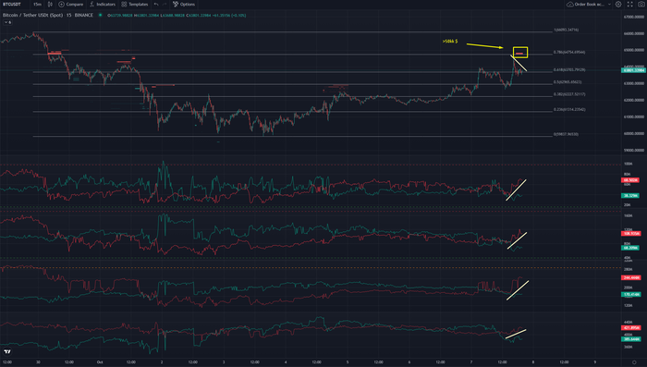Click the cloud save icon

click(570, 4)
